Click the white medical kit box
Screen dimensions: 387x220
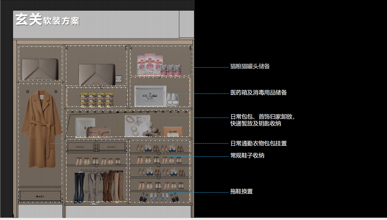coord(150,96)
